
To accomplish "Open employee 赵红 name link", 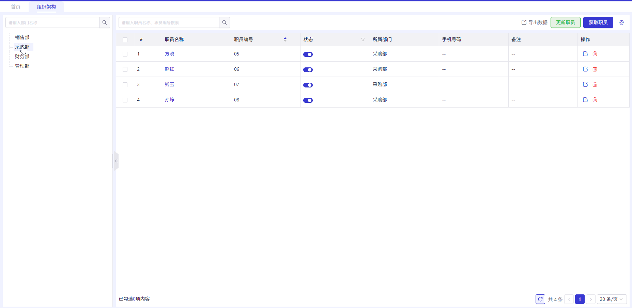I will click(169, 69).
